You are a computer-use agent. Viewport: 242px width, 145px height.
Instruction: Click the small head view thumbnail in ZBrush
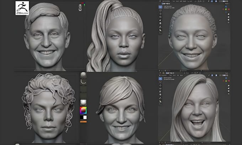point(80,7)
